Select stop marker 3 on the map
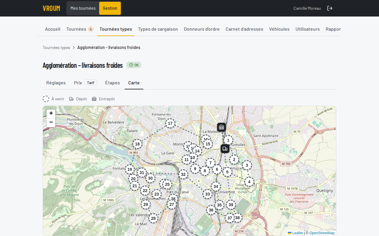 247,165
